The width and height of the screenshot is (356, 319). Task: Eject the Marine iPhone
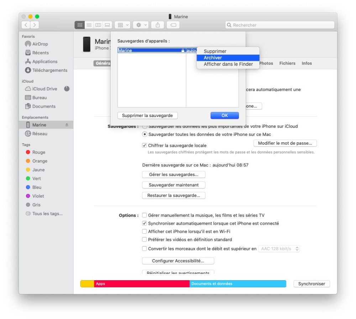pyautogui.click(x=67, y=125)
